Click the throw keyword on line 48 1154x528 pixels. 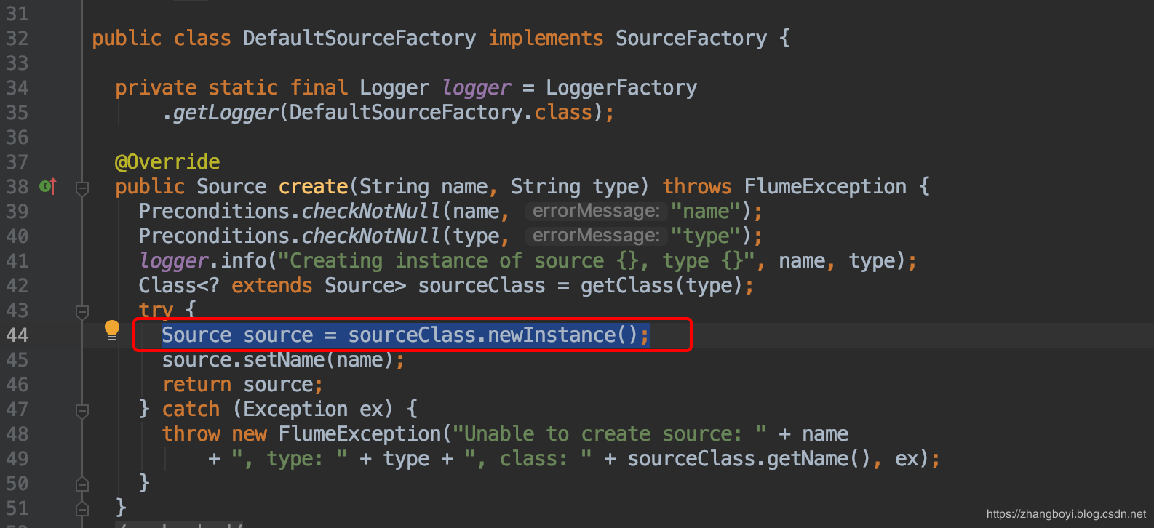tap(191, 434)
